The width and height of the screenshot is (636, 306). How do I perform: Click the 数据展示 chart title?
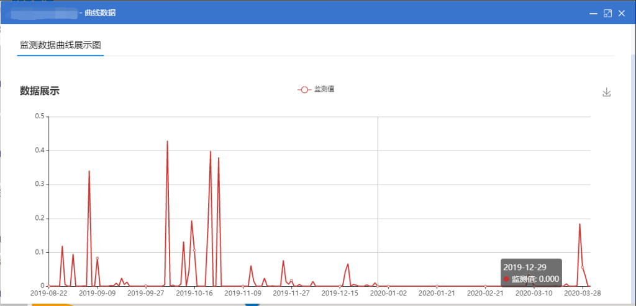click(x=40, y=92)
